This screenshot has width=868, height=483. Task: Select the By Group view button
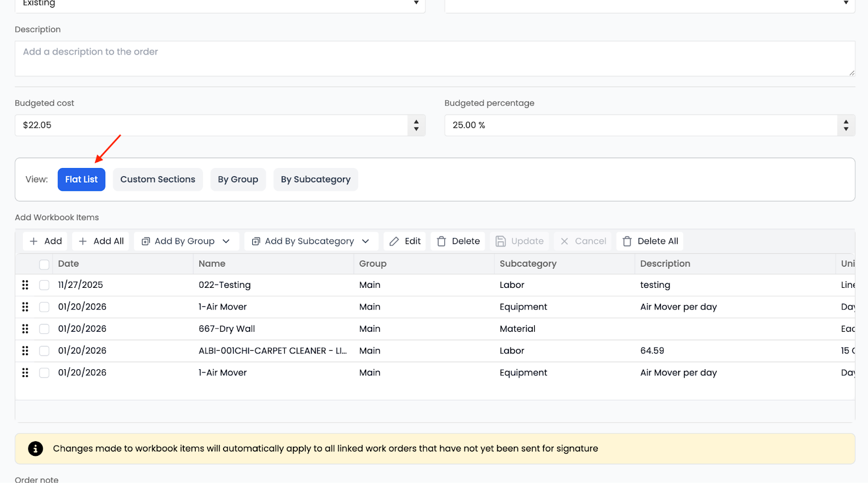click(238, 179)
